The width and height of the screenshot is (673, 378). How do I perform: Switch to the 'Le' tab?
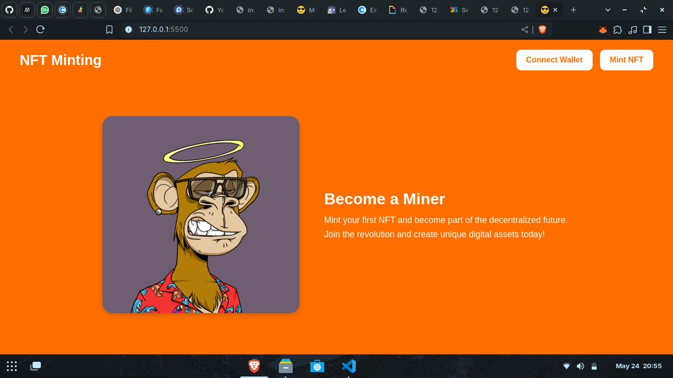pos(337,10)
